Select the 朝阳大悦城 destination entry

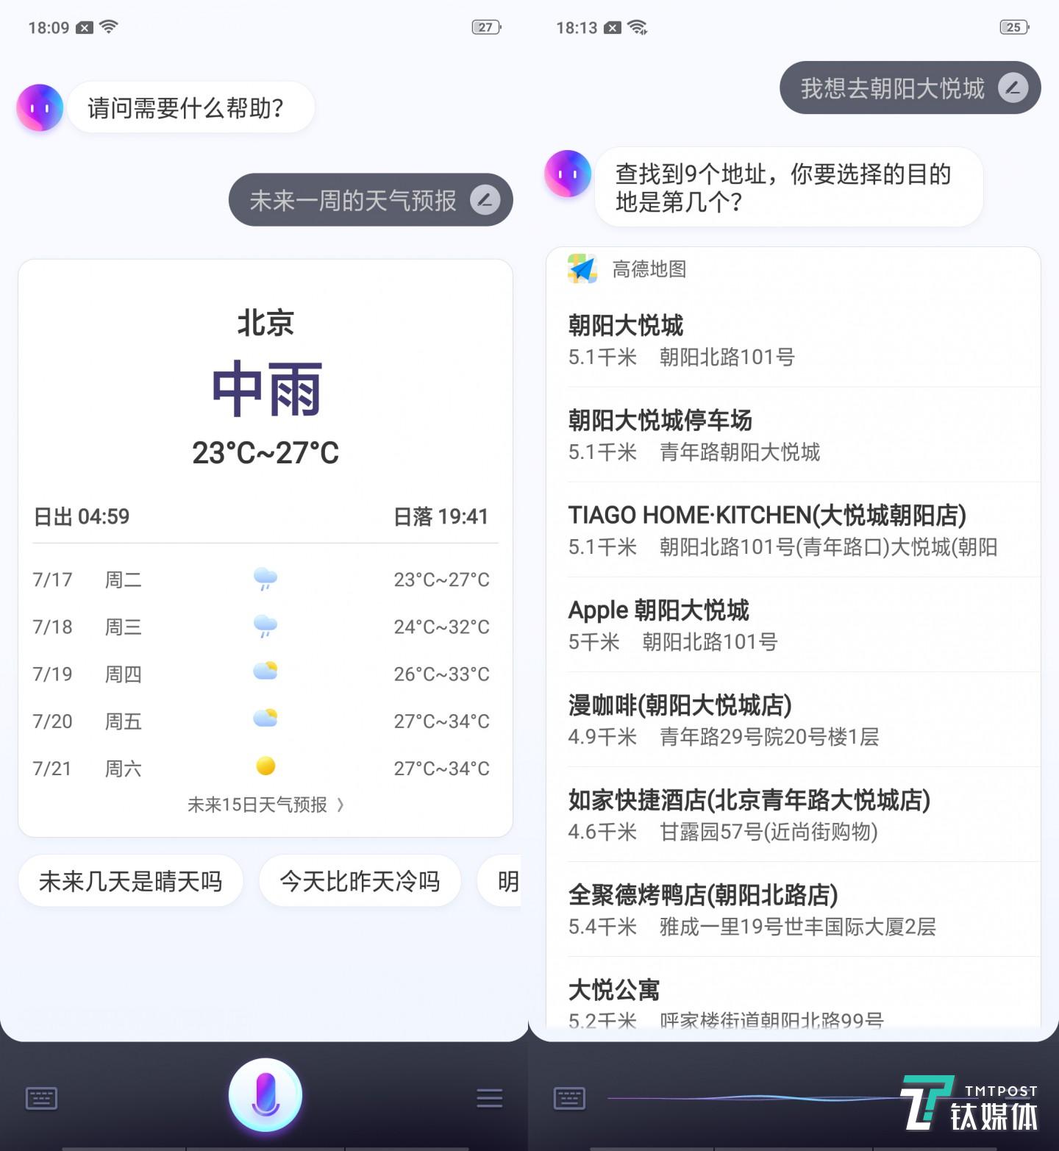point(802,340)
